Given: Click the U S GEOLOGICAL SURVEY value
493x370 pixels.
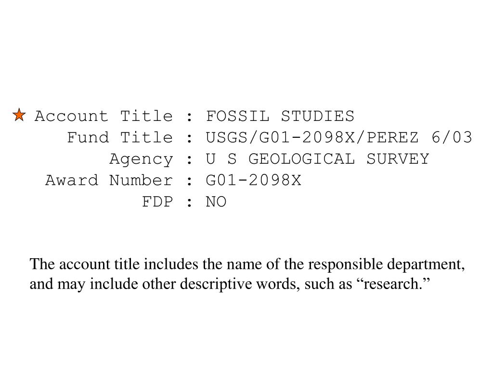Looking at the screenshot, I should (x=318, y=159).
